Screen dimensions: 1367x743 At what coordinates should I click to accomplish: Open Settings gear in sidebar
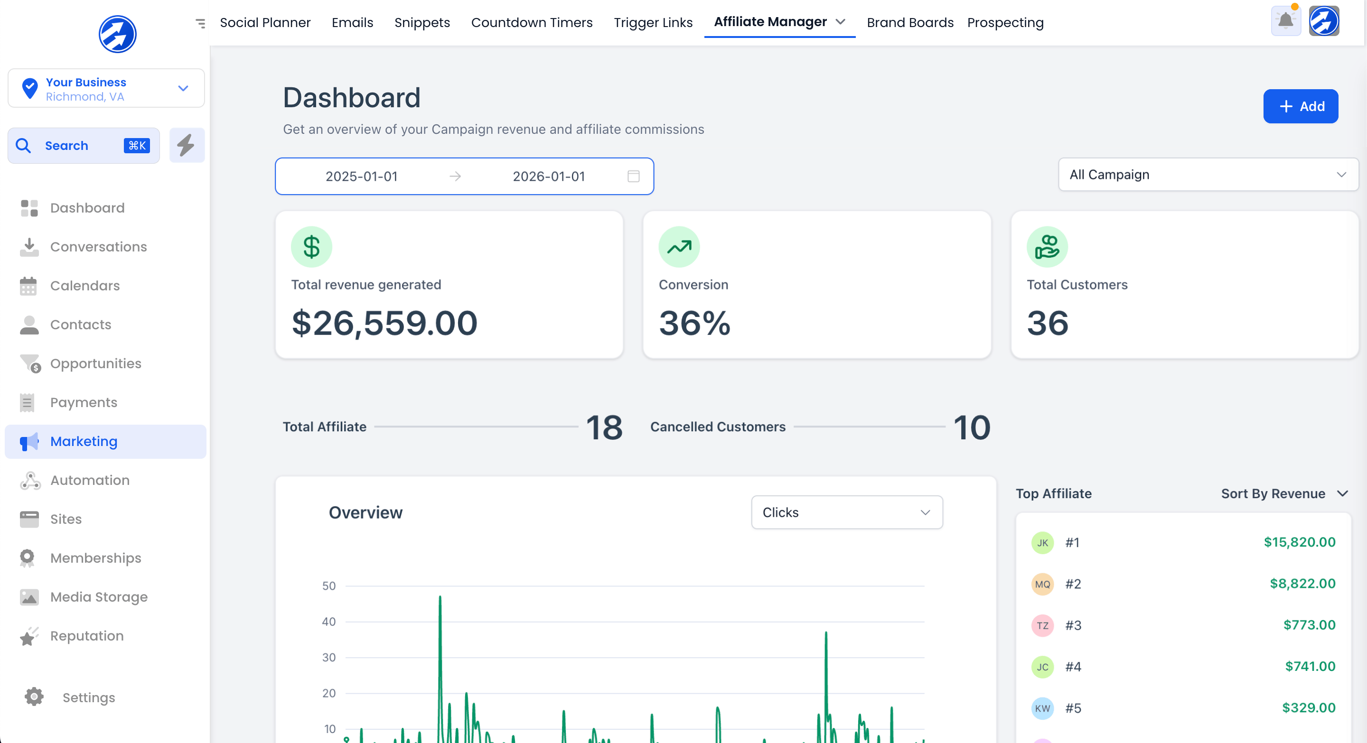click(35, 697)
